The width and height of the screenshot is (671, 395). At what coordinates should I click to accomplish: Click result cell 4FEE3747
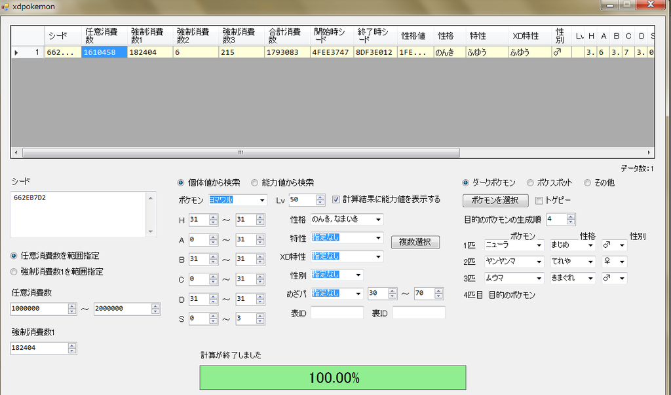tap(332, 52)
